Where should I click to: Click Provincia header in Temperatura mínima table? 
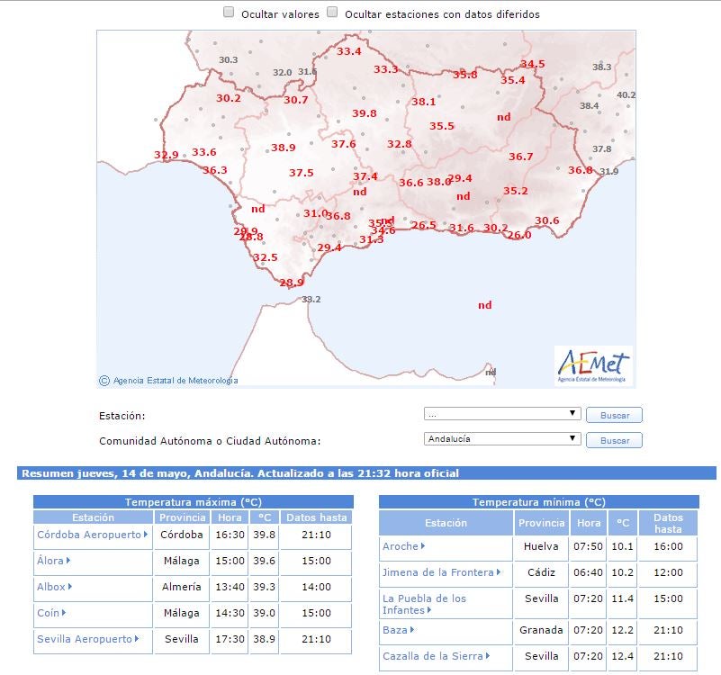pos(541,523)
